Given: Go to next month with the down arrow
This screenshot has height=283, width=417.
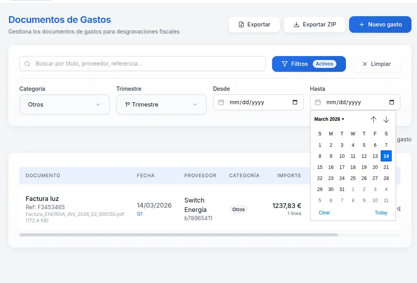Looking at the screenshot, I should 386,119.
